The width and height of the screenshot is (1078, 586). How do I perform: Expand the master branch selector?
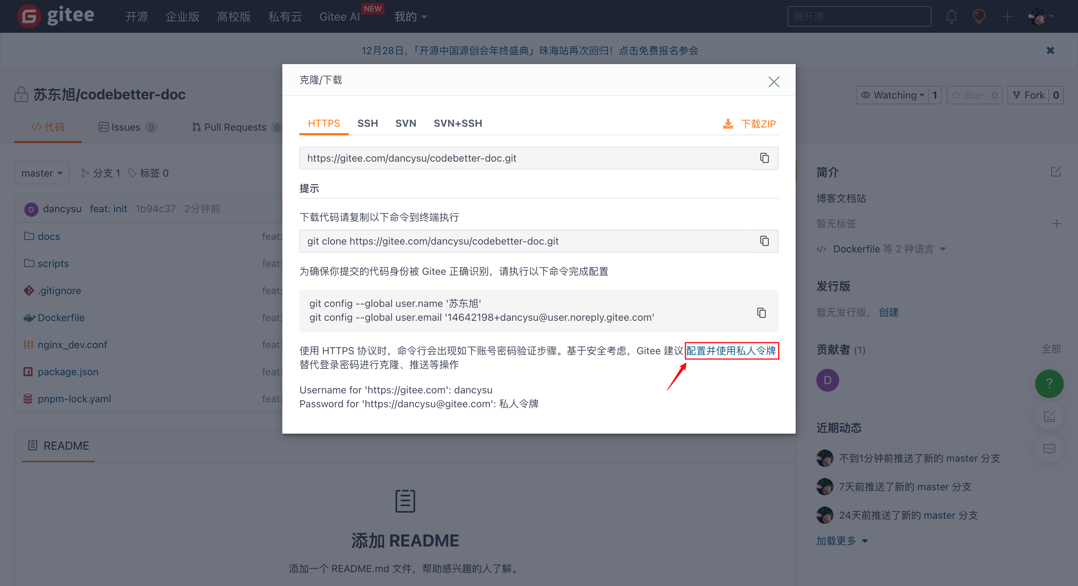42,173
